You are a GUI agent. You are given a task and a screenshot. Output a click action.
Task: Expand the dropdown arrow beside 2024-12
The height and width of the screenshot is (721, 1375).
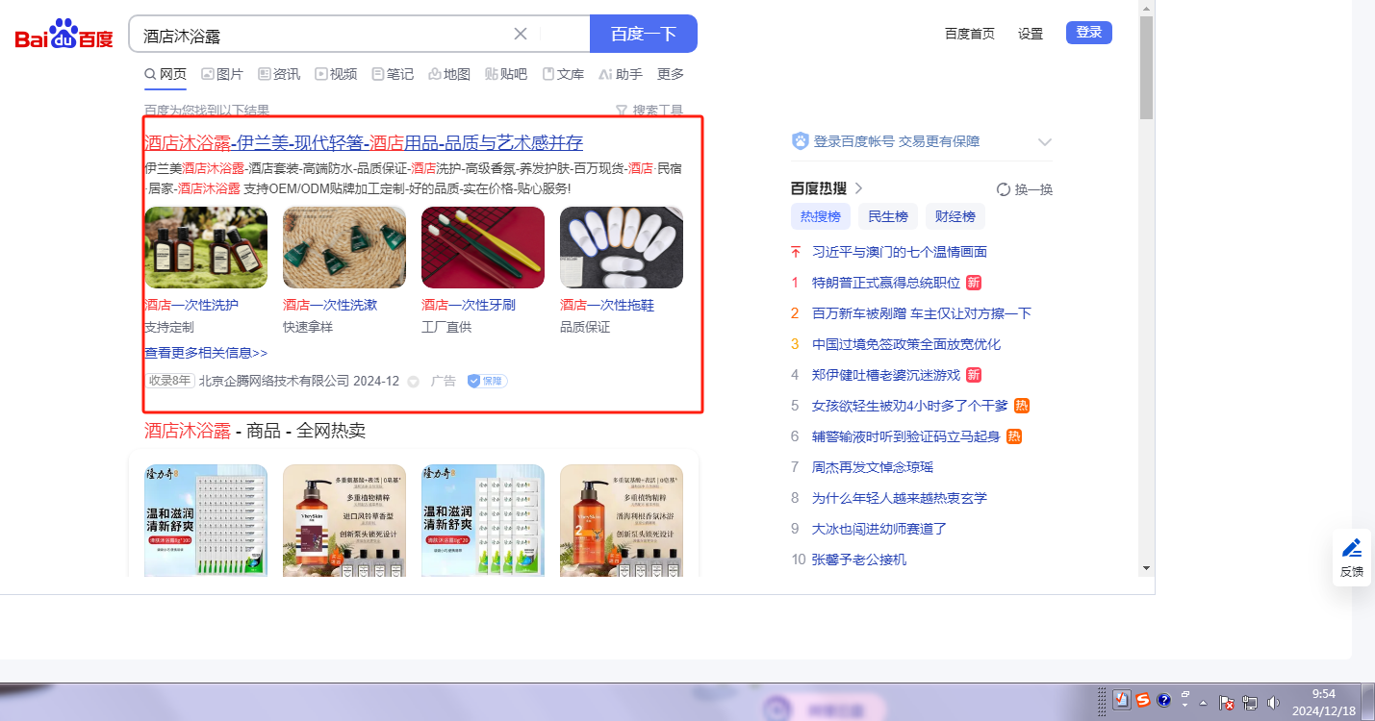[x=414, y=382]
